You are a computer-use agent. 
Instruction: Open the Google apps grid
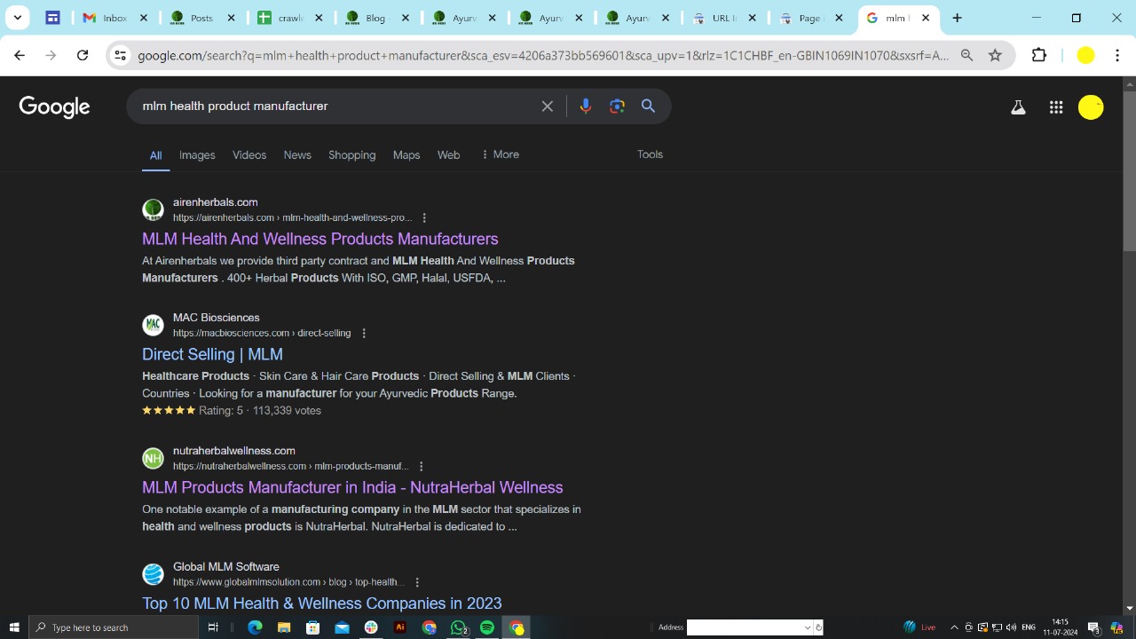pos(1056,107)
